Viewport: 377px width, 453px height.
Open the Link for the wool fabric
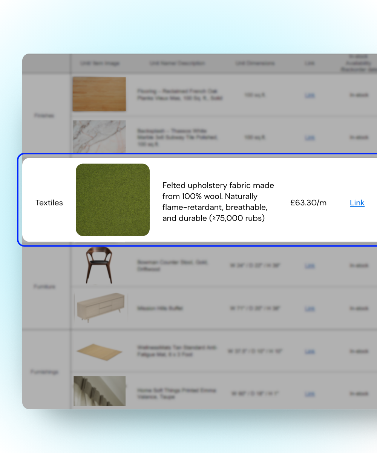357,203
